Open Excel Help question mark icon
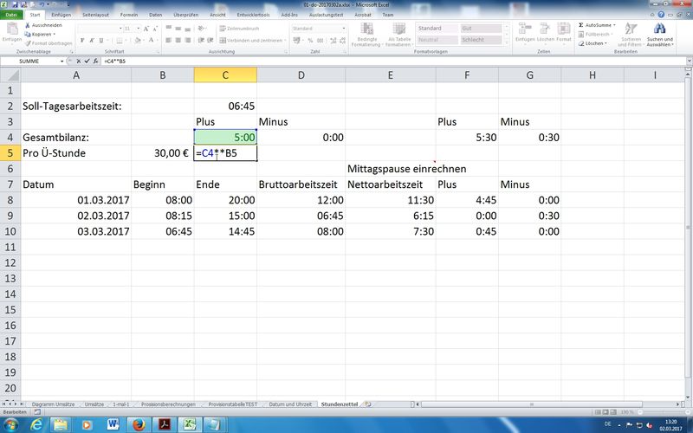This screenshot has height=433, width=693. (663, 15)
